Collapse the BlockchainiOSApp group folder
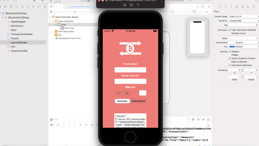Image resolution: width=259 pixels, height=146 pixels. click(3, 18)
